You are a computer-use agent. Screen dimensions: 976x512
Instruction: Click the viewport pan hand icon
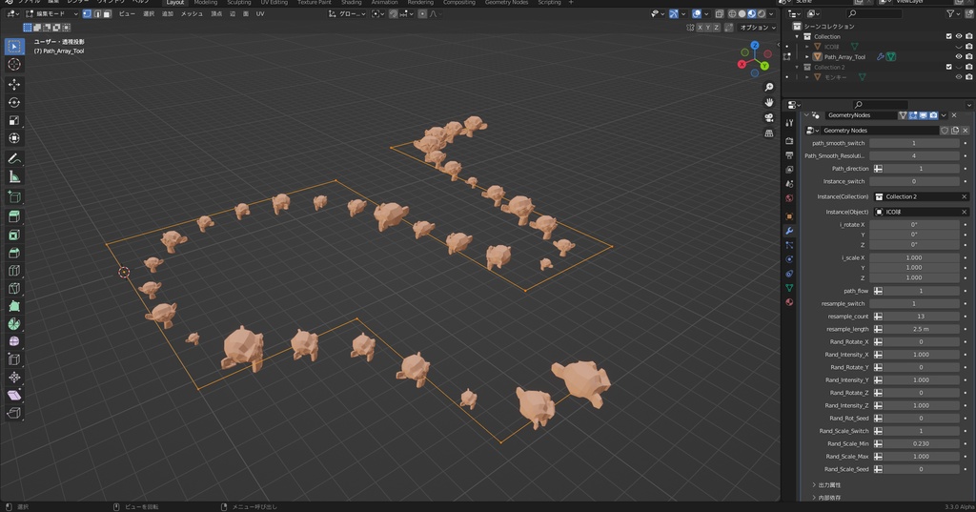769,102
